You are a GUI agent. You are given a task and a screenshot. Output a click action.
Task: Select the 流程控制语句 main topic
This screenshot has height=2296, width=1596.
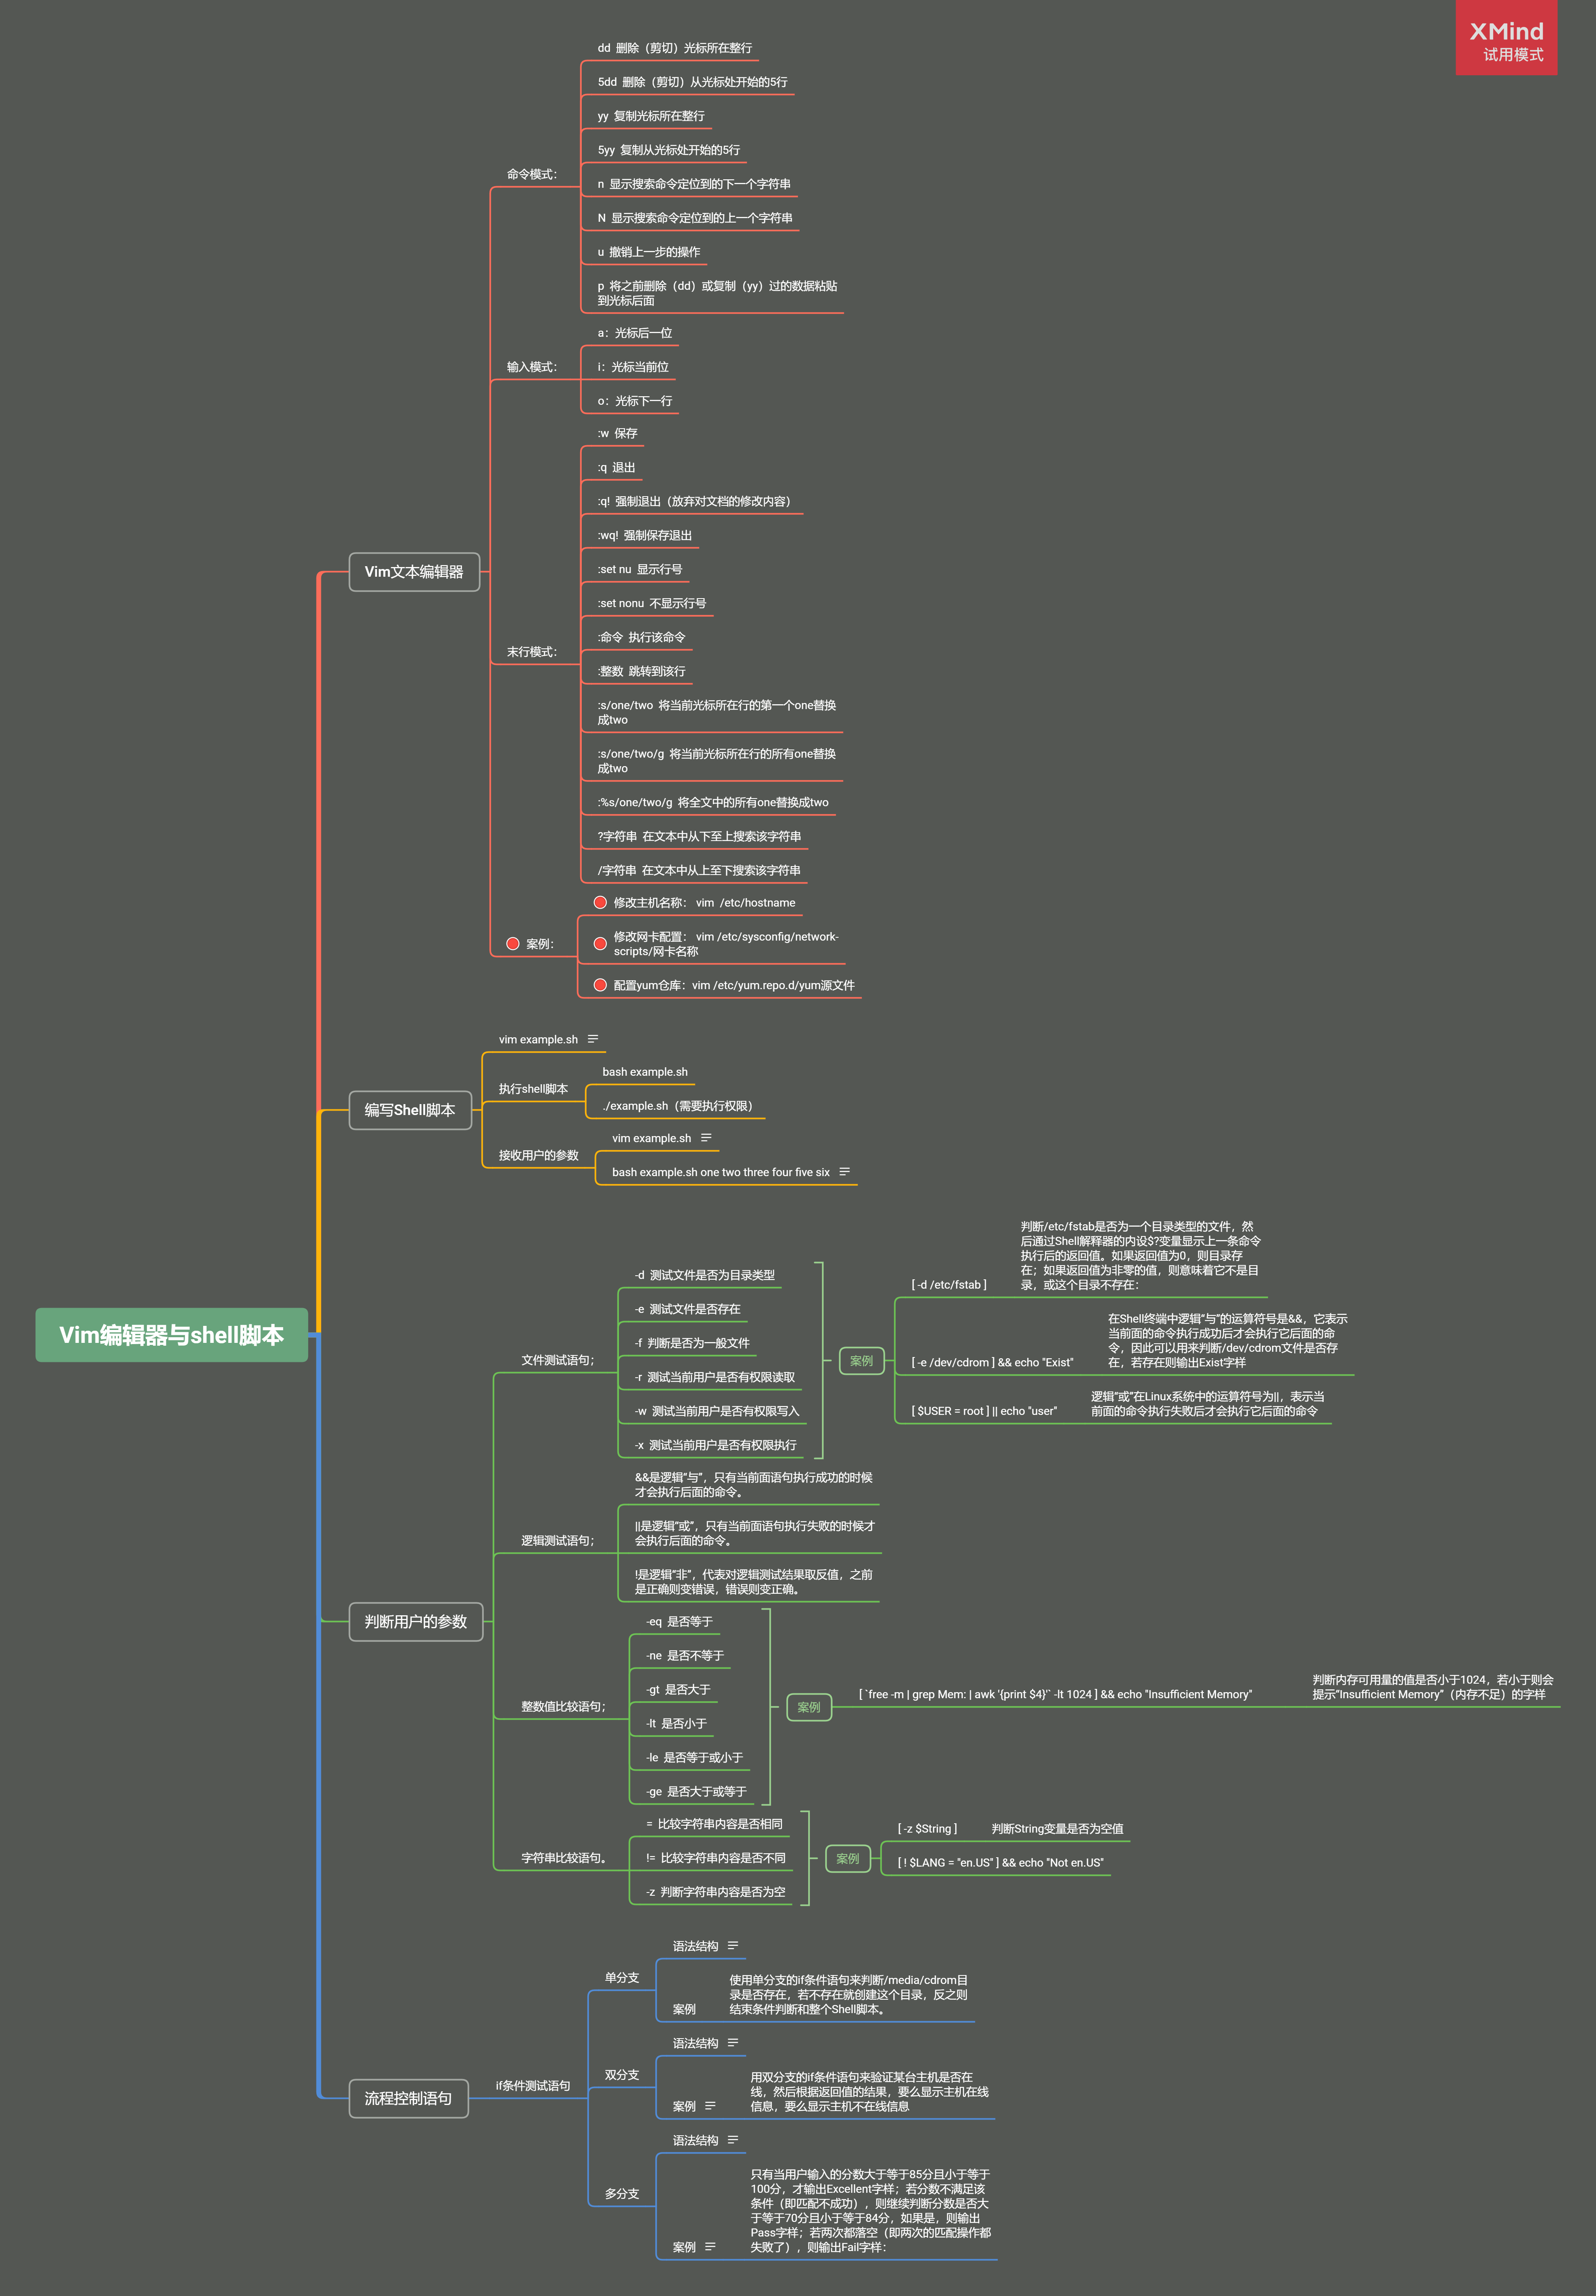coord(408,2098)
